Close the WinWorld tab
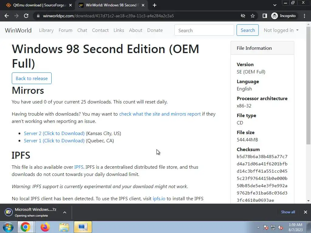The width and height of the screenshot is (311, 233). 143,5
